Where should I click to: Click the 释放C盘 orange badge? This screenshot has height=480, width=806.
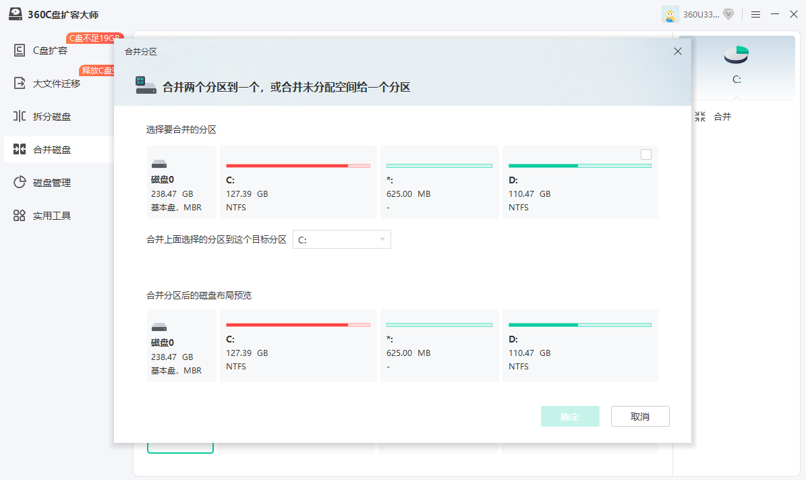tap(96, 70)
